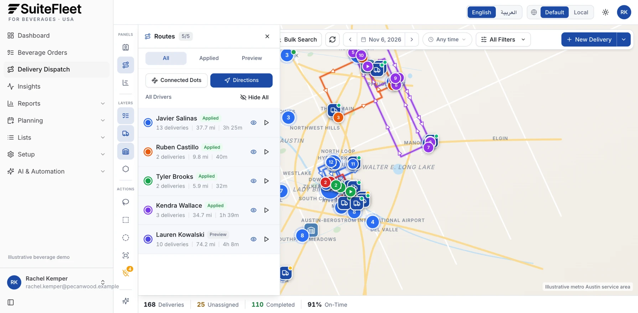Open Insights in sidebar
Image resolution: width=638 pixels, height=313 pixels.
point(57,87)
